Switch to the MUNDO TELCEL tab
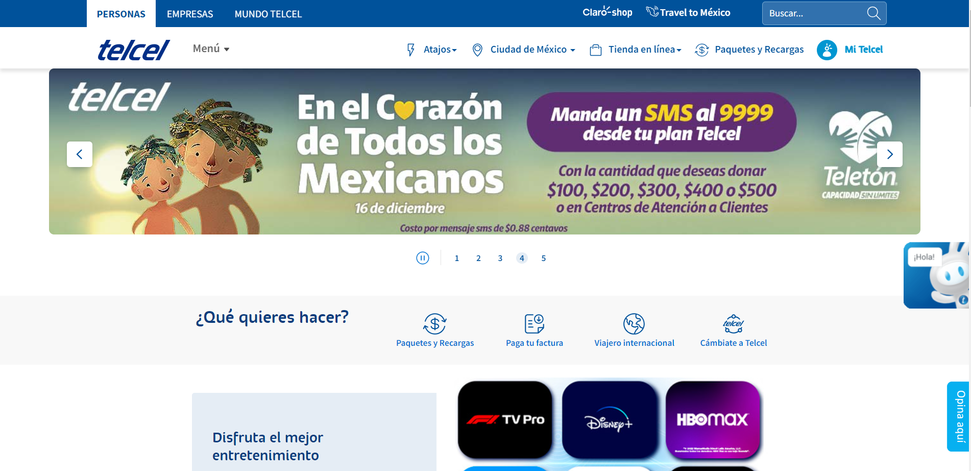This screenshot has width=971, height=471. click(268, 14)
